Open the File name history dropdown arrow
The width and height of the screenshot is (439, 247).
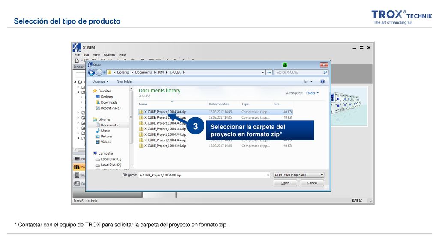point(268,175)
